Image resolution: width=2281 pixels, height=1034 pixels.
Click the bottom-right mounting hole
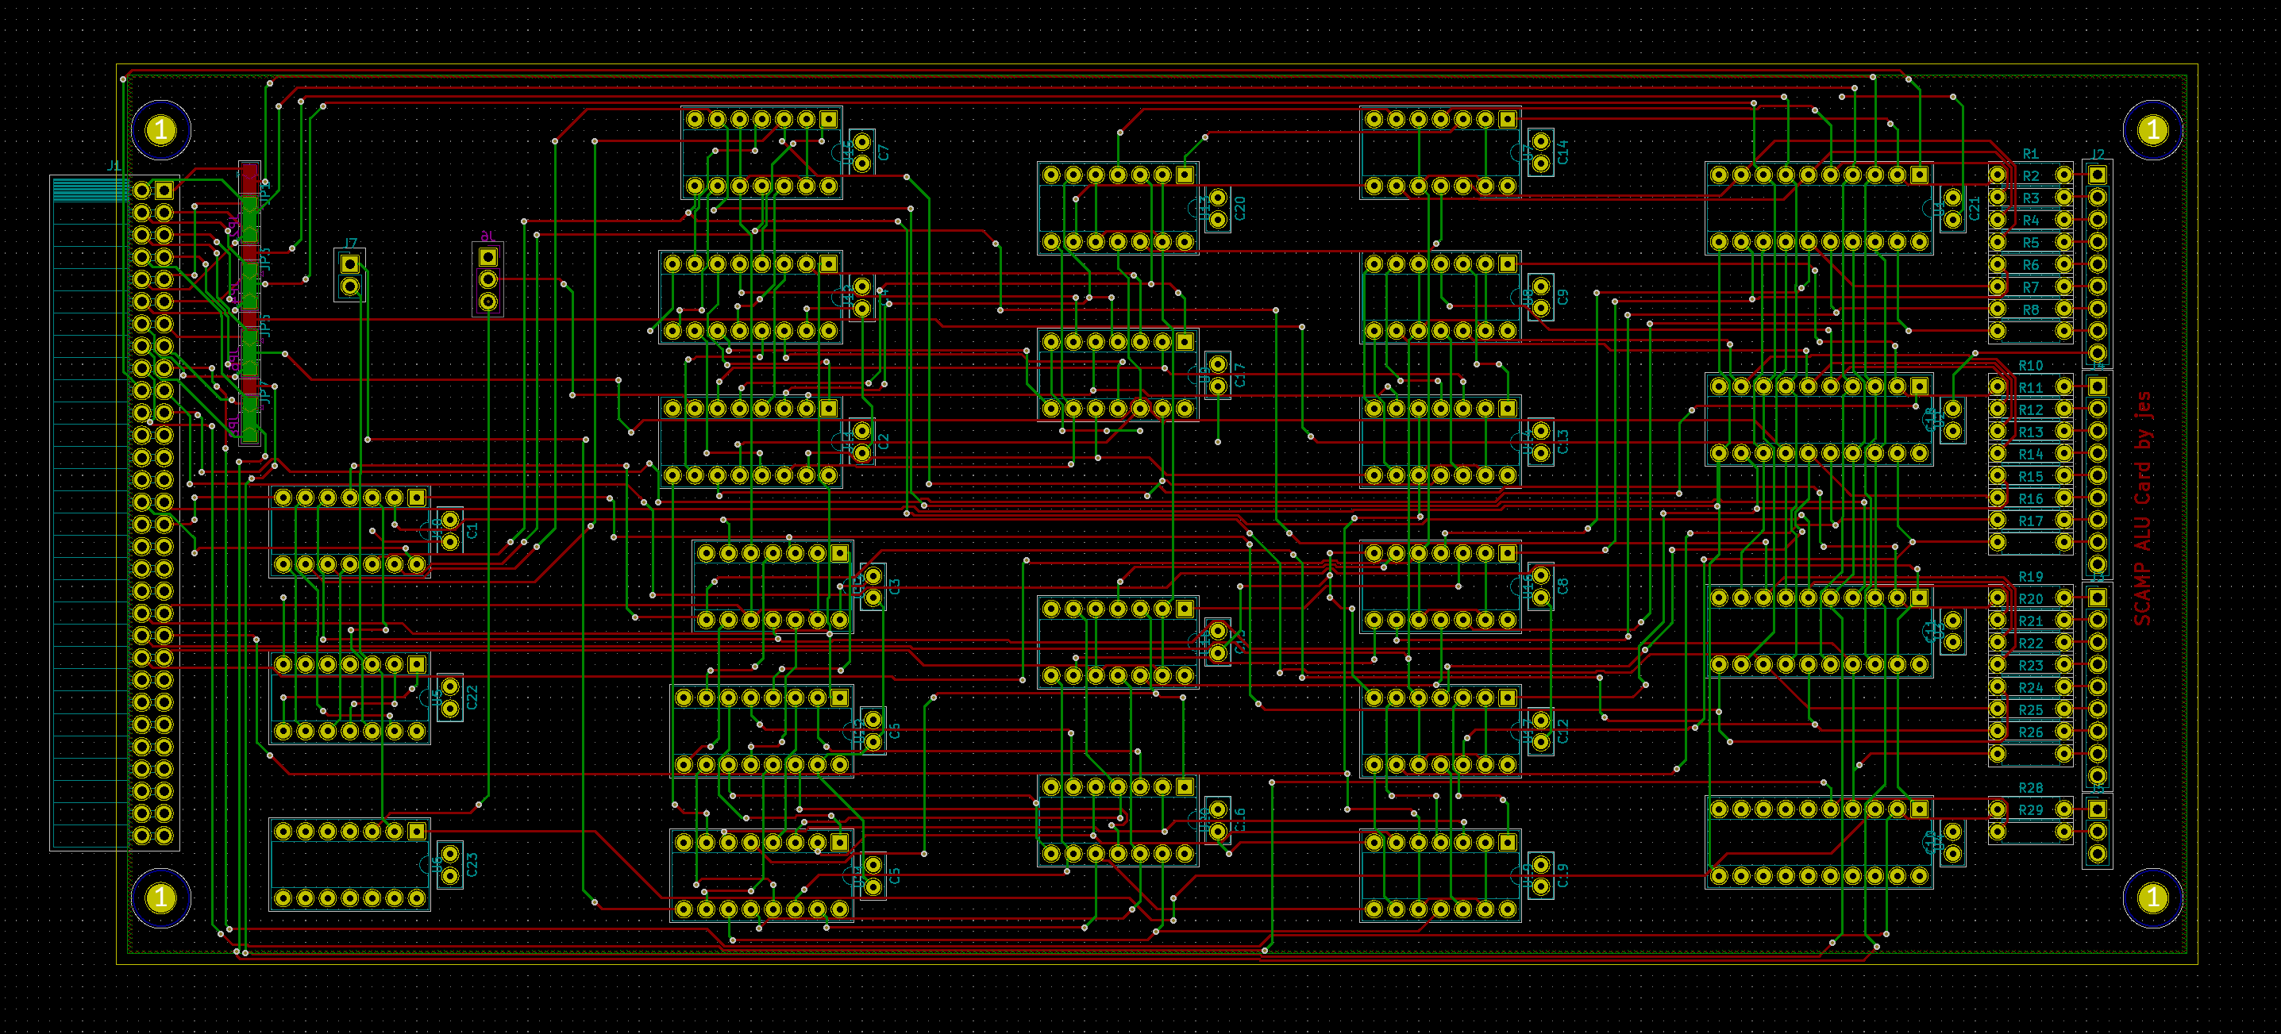pyautogui.click(x=2152, y=898)
